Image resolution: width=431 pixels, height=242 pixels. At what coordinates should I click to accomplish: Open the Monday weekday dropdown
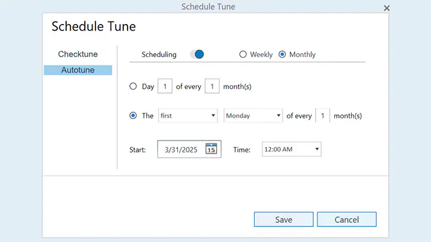click(253, 115)
